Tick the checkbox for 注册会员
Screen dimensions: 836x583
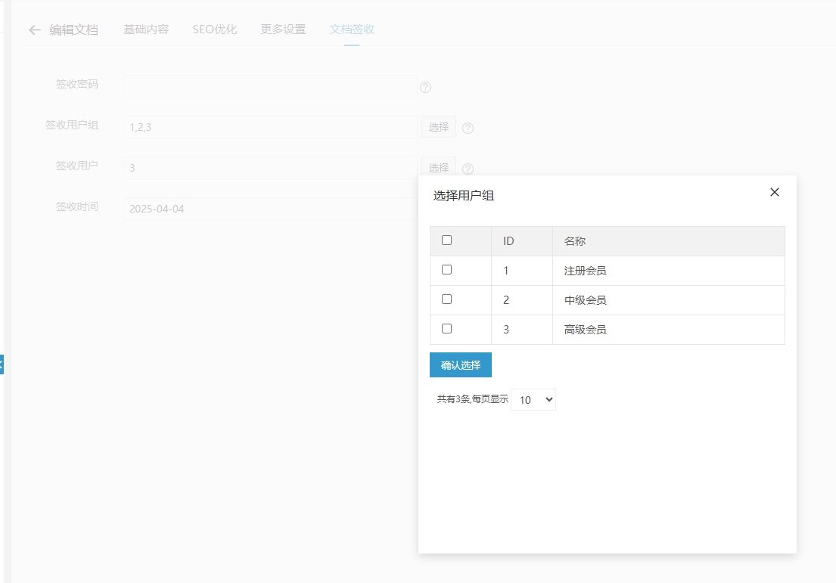pyautogui.click(x=446, y=270)
